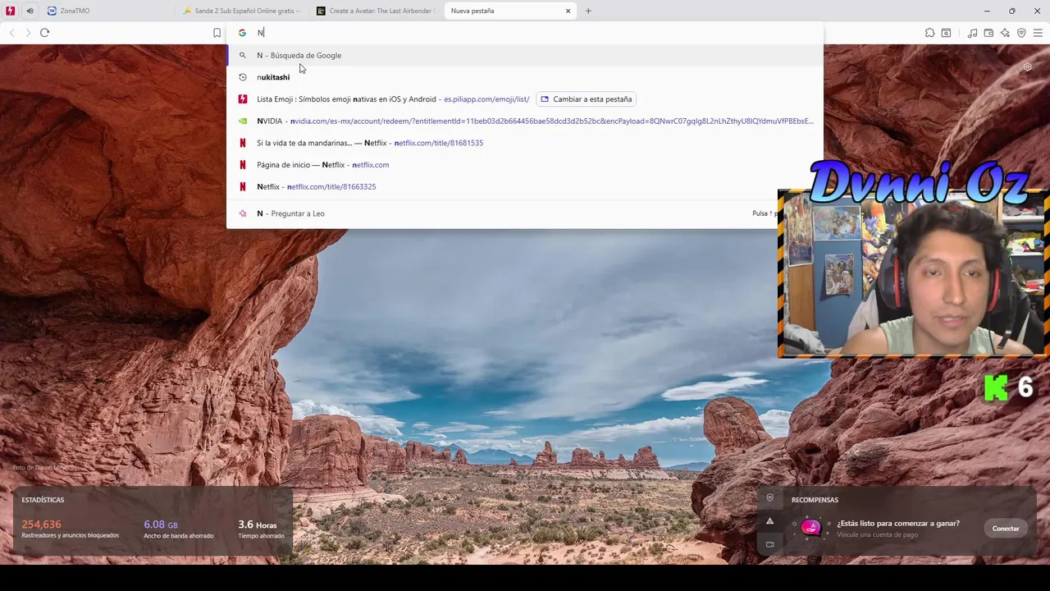Image resolution: width=1050 pixels, height=591 pixels.
Task: Click the 254,636 trackers blocked value
Action: click(41, 525)
